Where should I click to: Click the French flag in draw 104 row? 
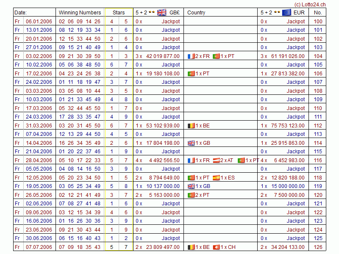click(191, 56)
